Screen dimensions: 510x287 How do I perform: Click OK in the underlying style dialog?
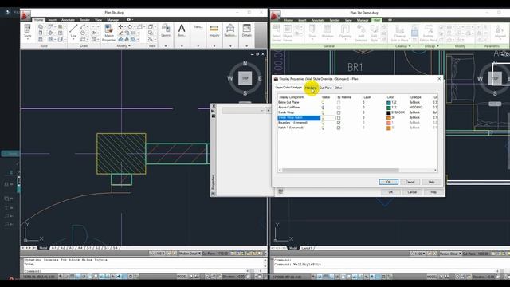[x=390, y=192]
